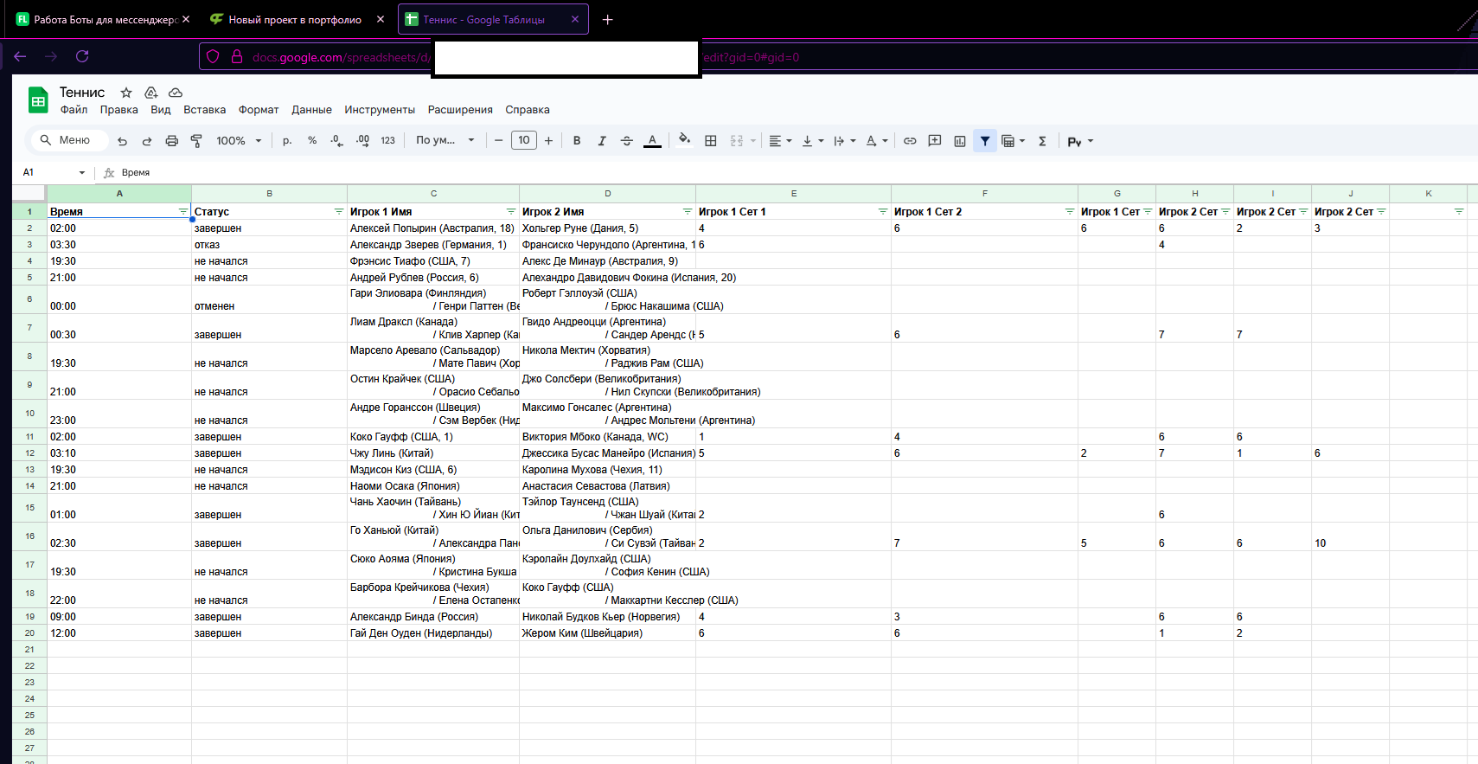The width and height of the screenshot is (1478, 764).
Task: Print the spreadsheet with the printer icon
Action: (x=172, y=141)
